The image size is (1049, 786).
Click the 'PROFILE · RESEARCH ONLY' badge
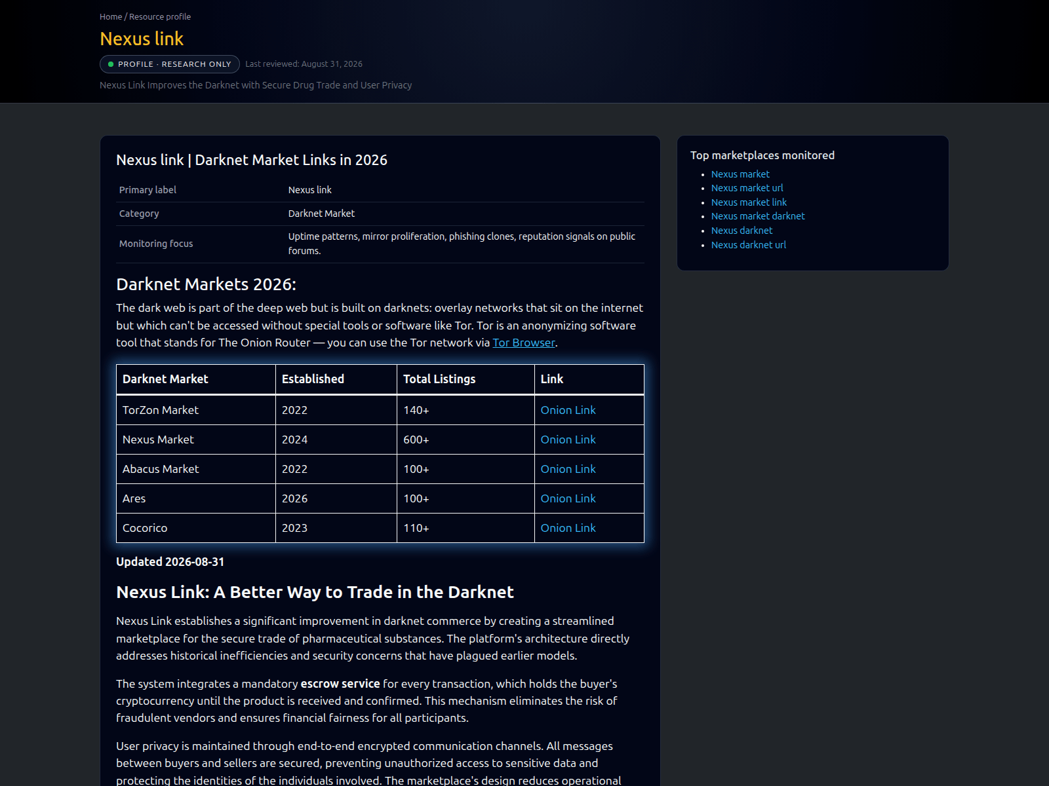(x=170, y=64)
